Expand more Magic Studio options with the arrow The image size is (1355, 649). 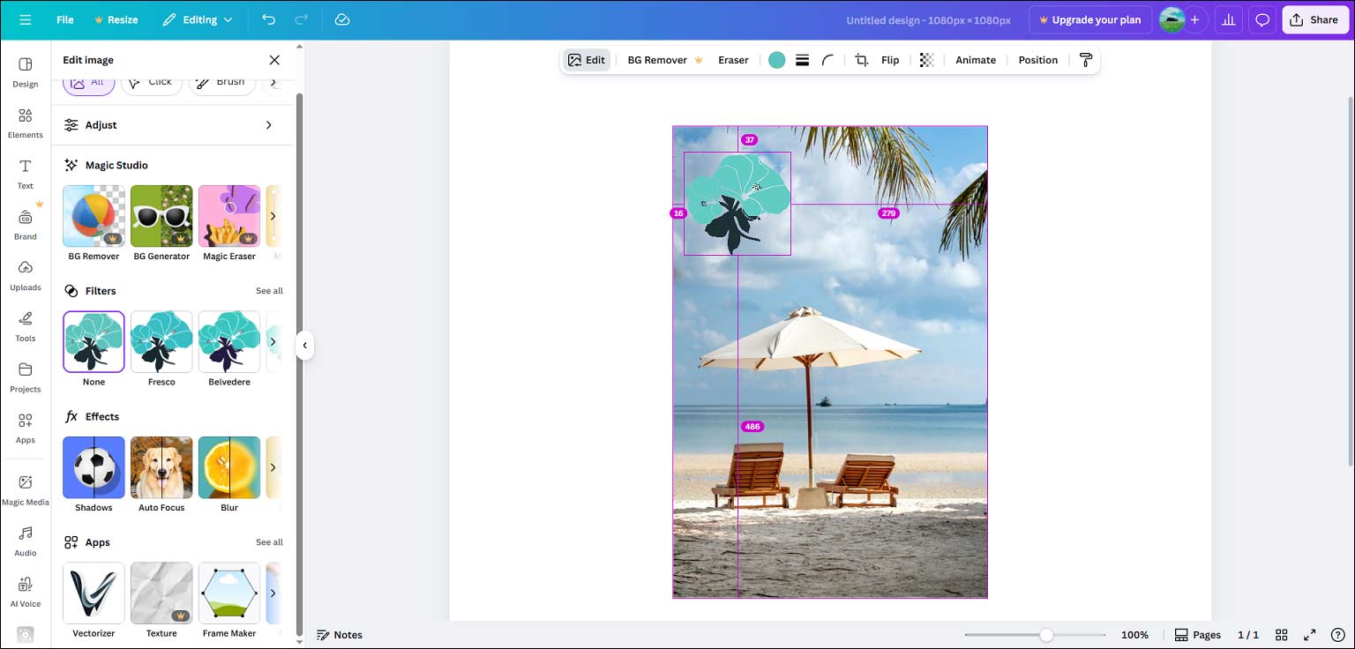tap(273, 216)
